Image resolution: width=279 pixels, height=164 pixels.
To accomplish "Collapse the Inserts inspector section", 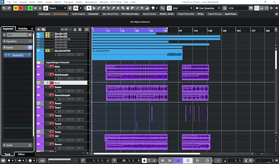I will click(x=5, y=47).
